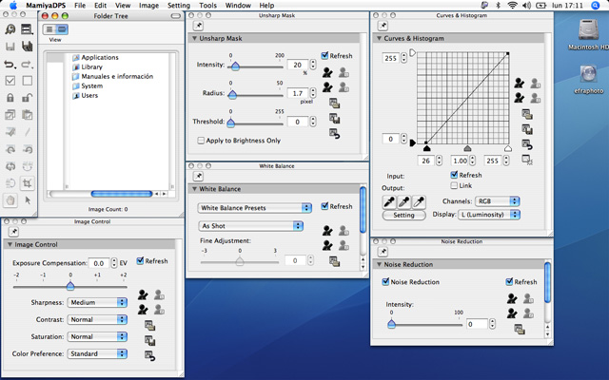This screenshot has width=609, height=380.
Task: Open the Sharpness Medium dropdown
Action: pyautogui.click(x=97, y=302)
